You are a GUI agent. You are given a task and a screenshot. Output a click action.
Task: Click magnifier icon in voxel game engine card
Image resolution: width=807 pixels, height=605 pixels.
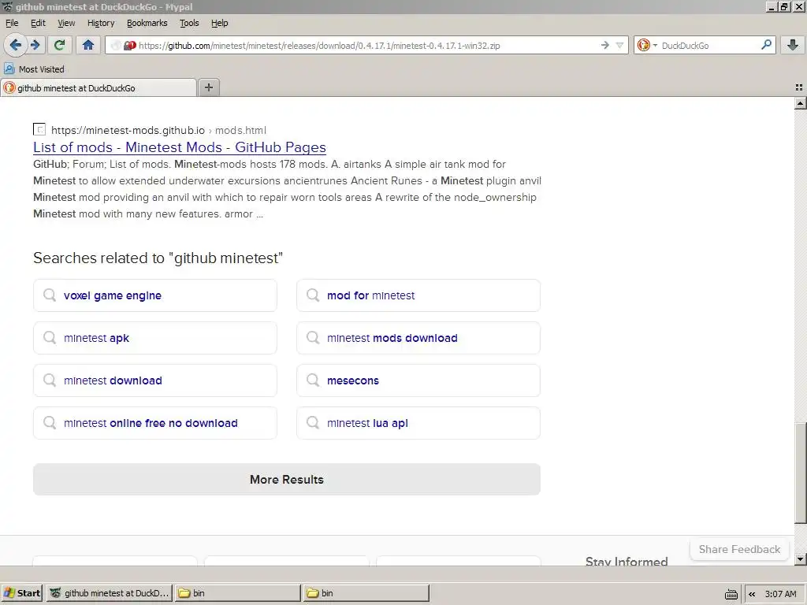click(50, 295)
